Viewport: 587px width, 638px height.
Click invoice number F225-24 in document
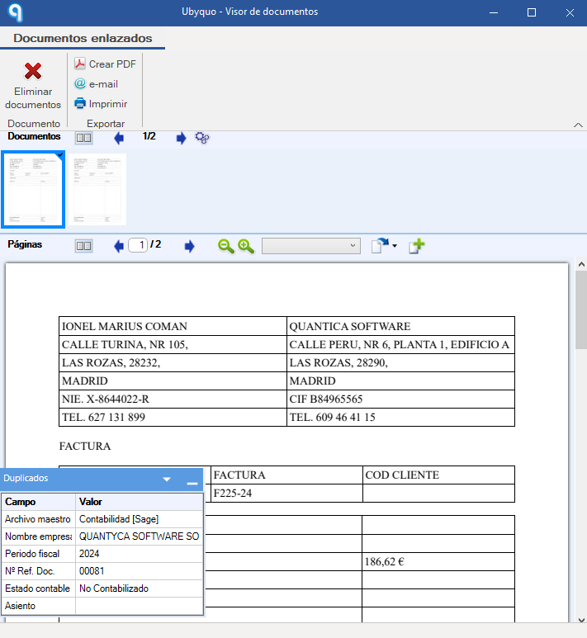pyautogui.click(x=233, y=493)
